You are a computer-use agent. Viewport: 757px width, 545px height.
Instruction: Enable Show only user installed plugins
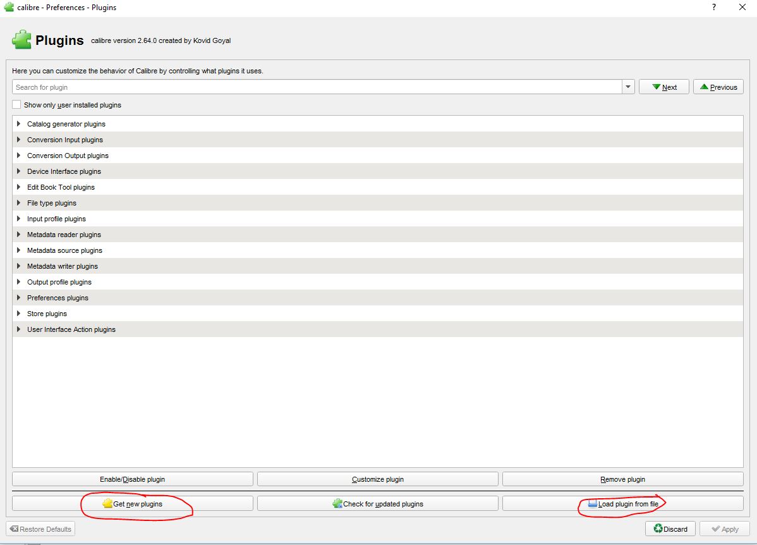click(x=16, y=105)
